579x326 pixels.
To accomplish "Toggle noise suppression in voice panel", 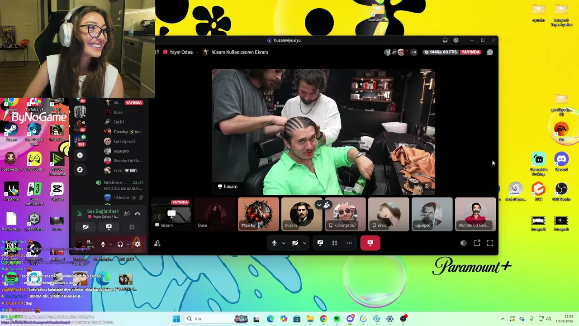I will pyautogui.click(x=127, y=214).
